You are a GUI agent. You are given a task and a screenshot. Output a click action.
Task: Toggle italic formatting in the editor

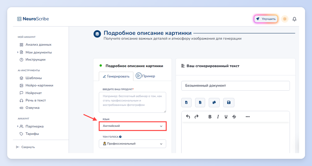tap(218, 117)
